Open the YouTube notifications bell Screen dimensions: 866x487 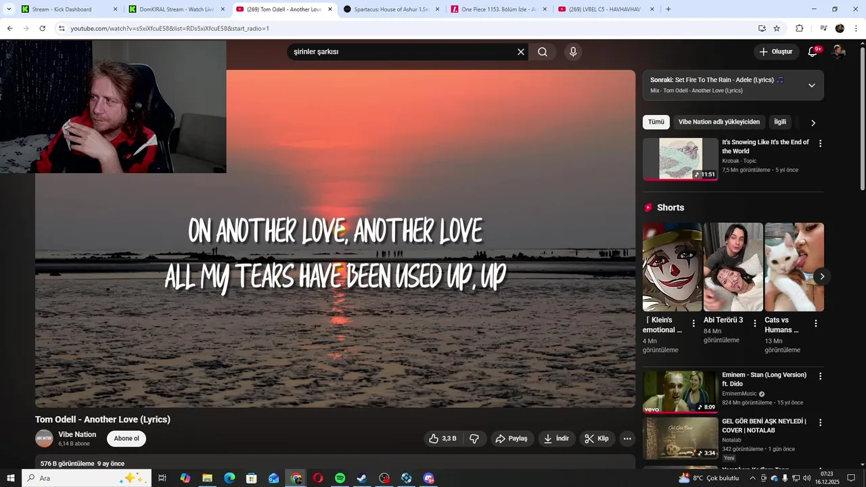(813, 51)
